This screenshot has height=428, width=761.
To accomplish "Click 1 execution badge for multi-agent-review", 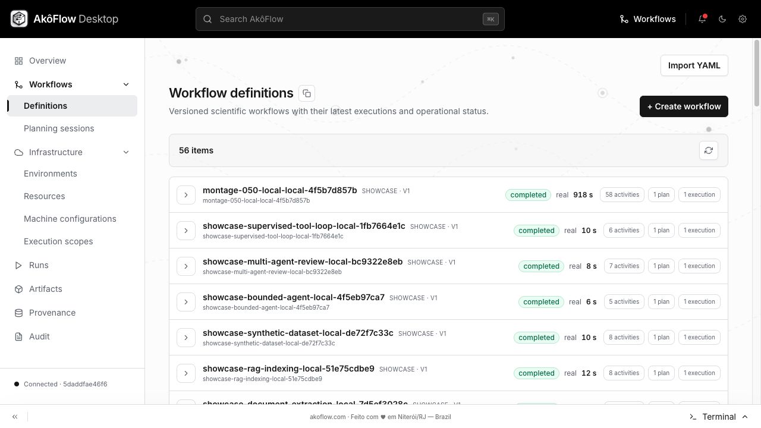I will point(699,266).
